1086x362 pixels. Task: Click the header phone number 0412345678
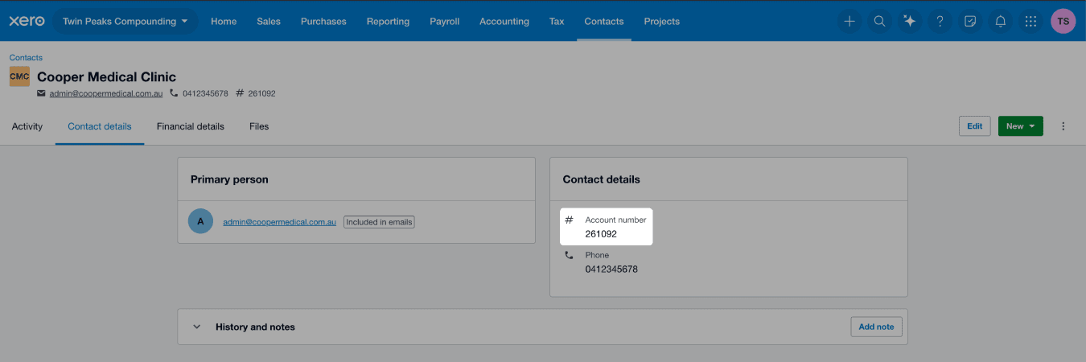205,93
